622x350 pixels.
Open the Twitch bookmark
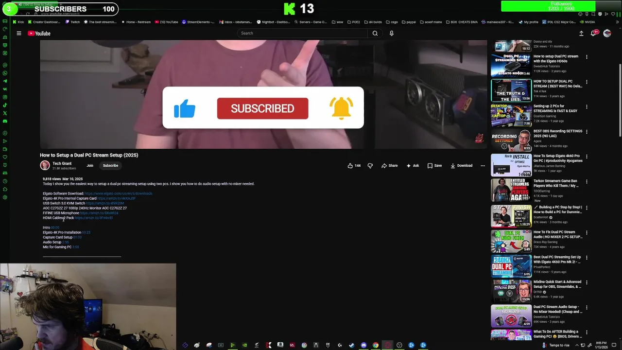pyautogui.click(x=72, y=22)
